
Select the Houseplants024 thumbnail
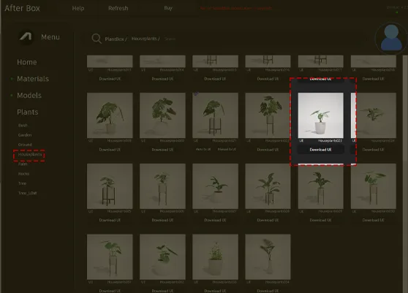(x=374, y=115)
